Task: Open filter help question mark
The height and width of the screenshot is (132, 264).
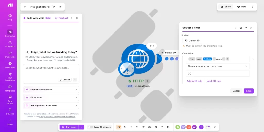Action: coord(246,28)
